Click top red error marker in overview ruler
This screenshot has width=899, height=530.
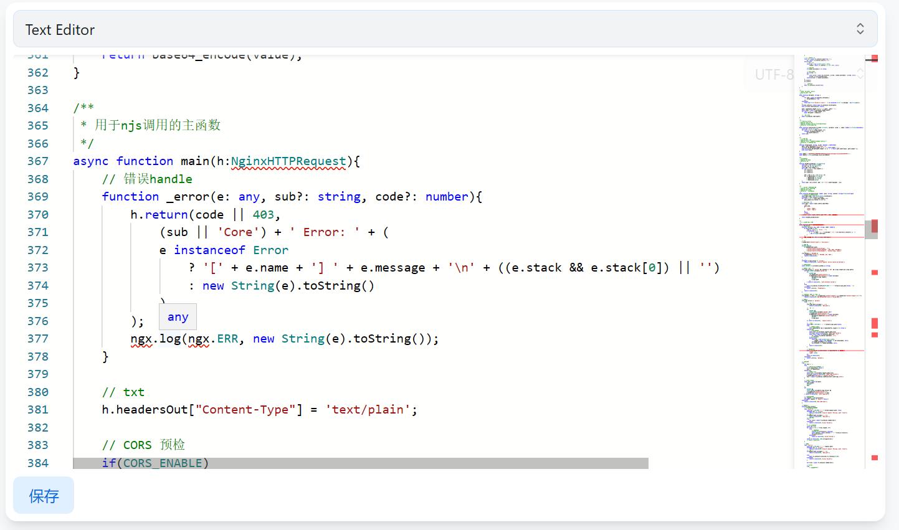coord(875,59)
